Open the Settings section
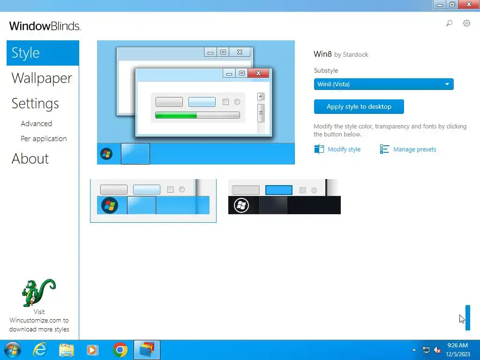This screenshot has height=360, width=480. (35, 104)
